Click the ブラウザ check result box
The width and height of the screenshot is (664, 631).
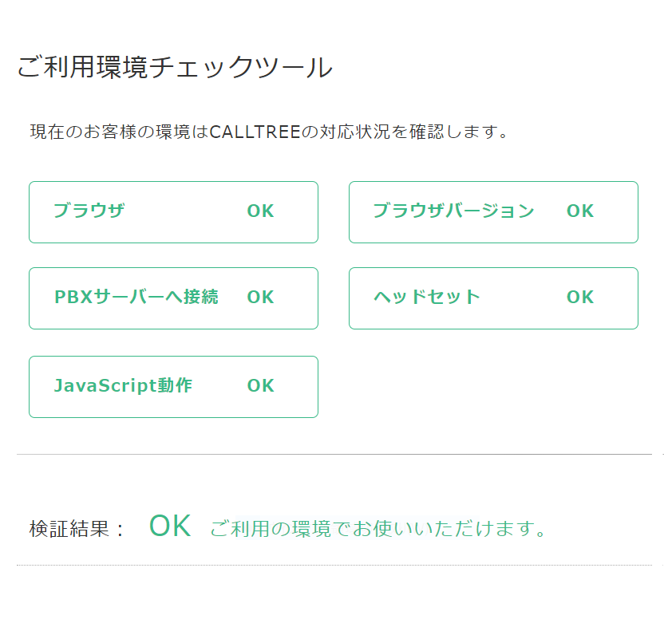click(173, 212)
